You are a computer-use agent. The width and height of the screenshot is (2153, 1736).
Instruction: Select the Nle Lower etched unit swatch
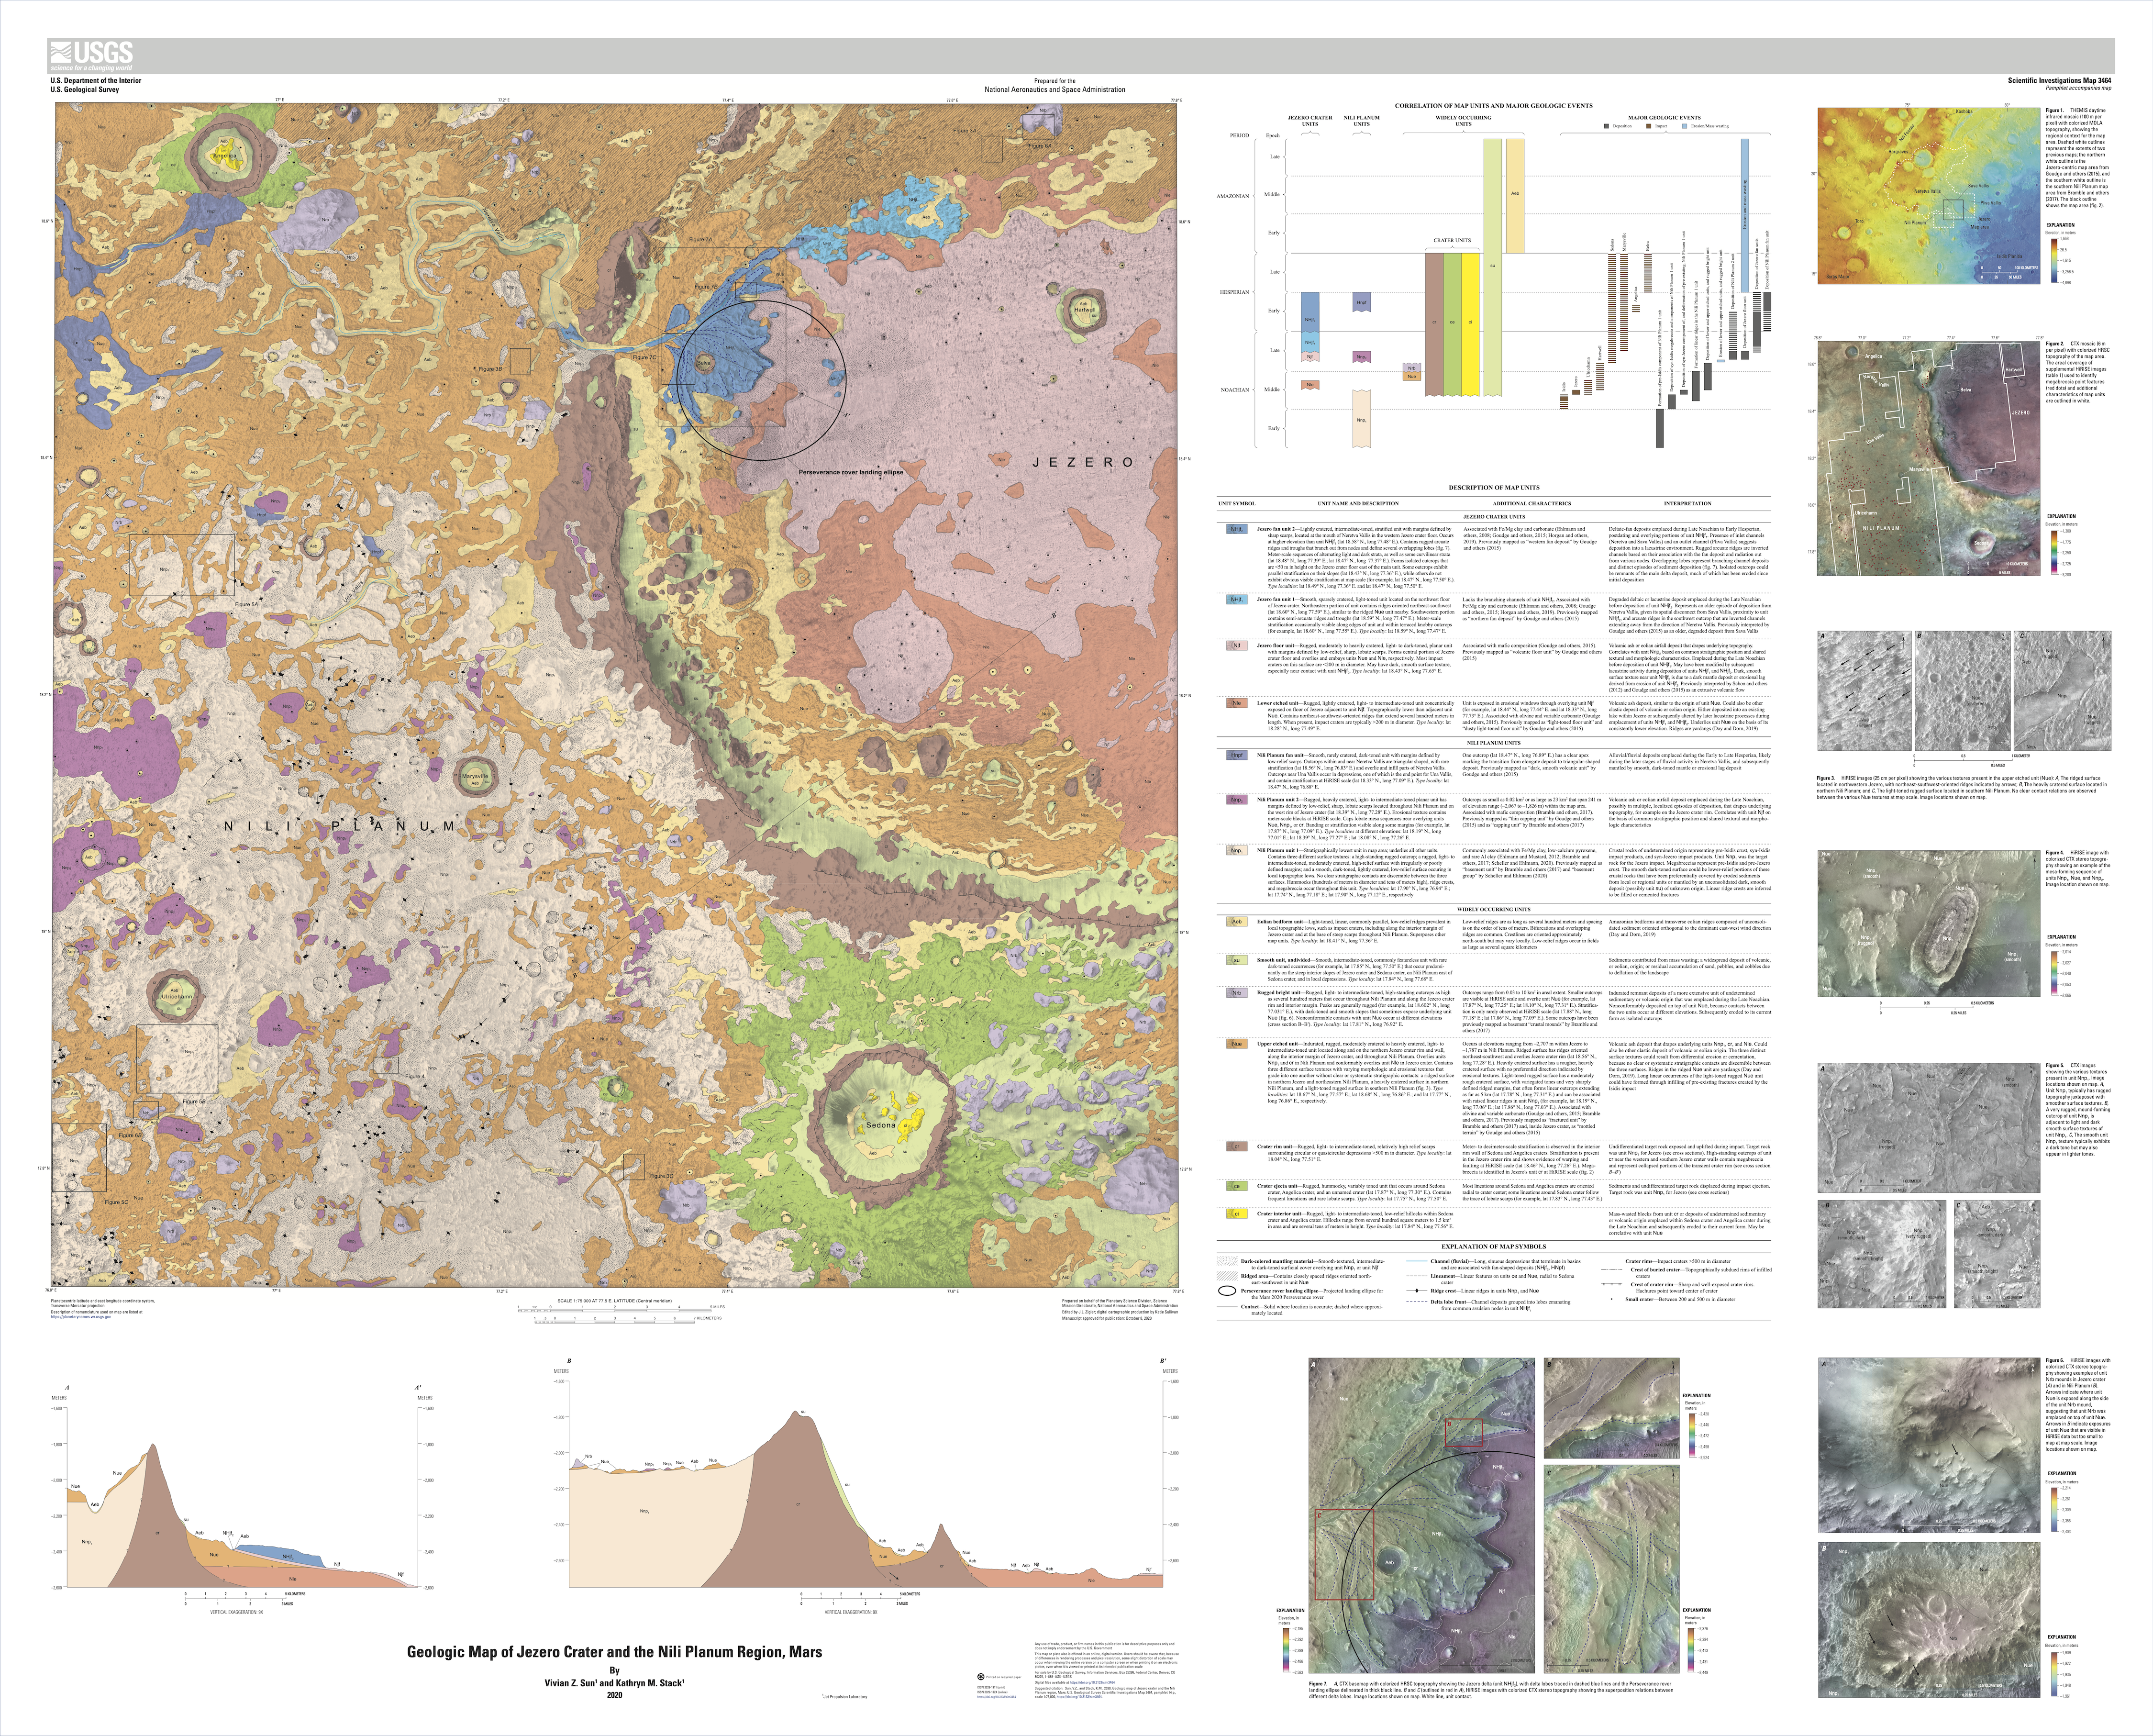click(1236, 703)
